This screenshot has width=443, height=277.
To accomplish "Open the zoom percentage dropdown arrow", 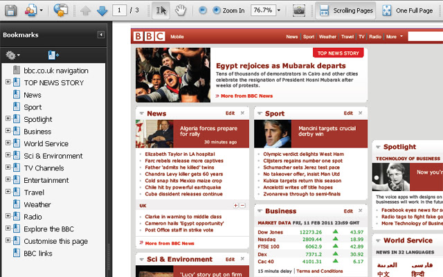I will pos(279,10).
